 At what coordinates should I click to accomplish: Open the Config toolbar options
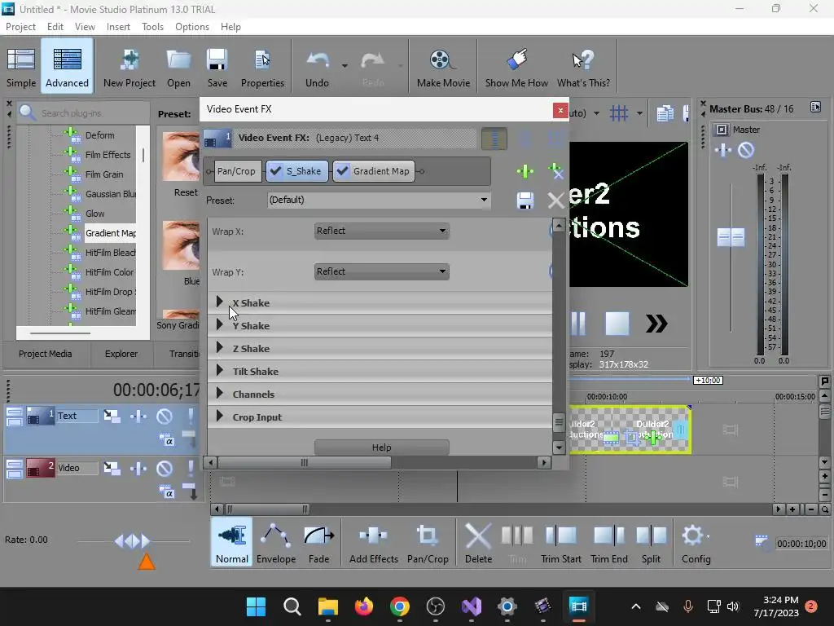click(696, 543)
